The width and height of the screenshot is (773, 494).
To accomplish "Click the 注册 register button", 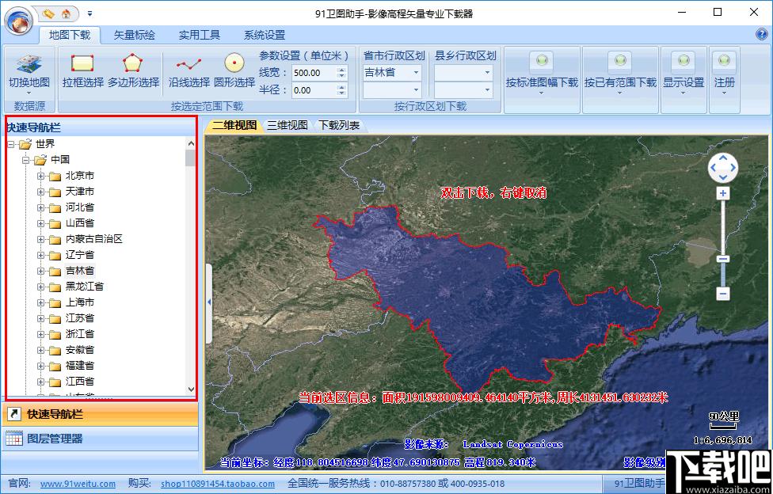I will tap(724, 74).
